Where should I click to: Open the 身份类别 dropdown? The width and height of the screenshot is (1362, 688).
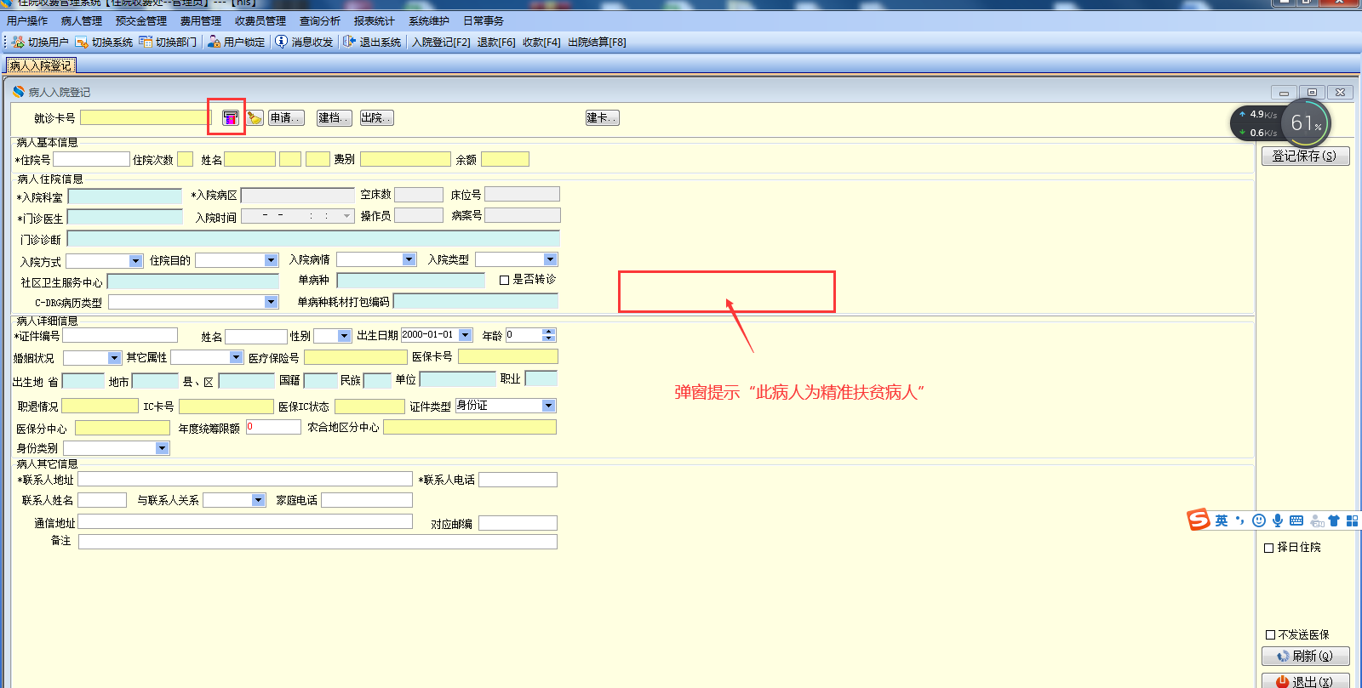pyautogui.click(x=163, y=448)
